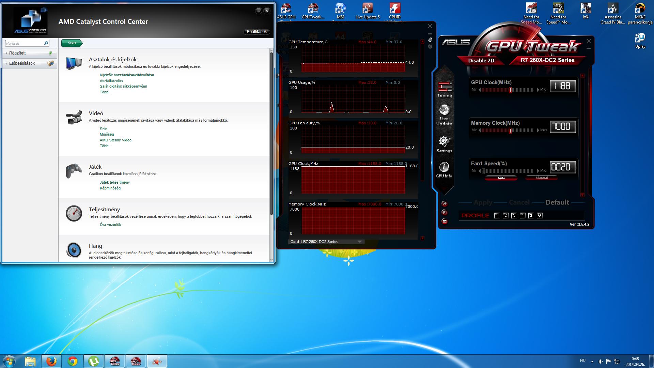Open the Asztalkezelés link
This screenshot has width=654, height=368.
pos(111,81)
